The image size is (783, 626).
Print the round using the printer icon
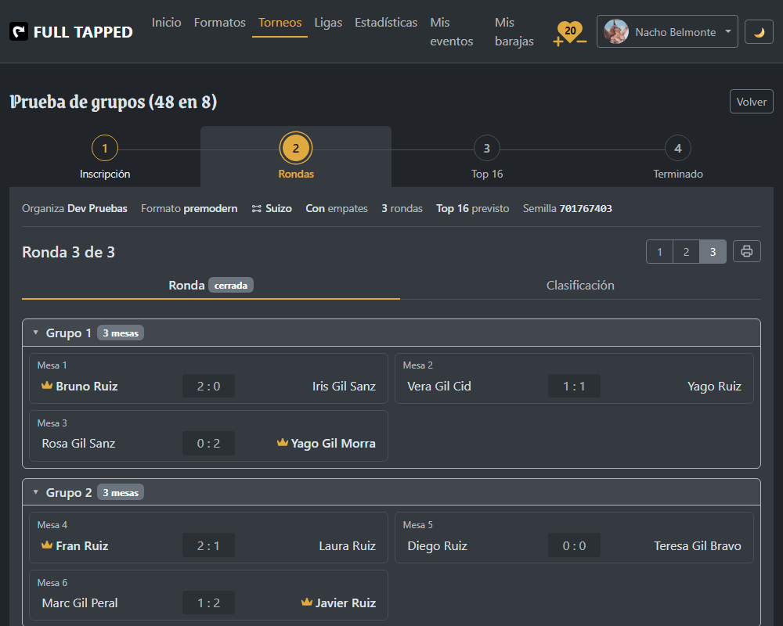click(x=746, y=251)
